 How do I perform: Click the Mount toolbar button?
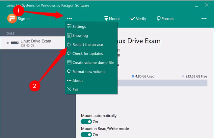click(112, 18)
